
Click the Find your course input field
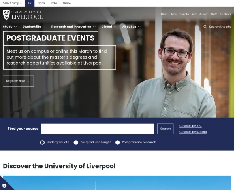pyautogui.click(x=98, y=129)
